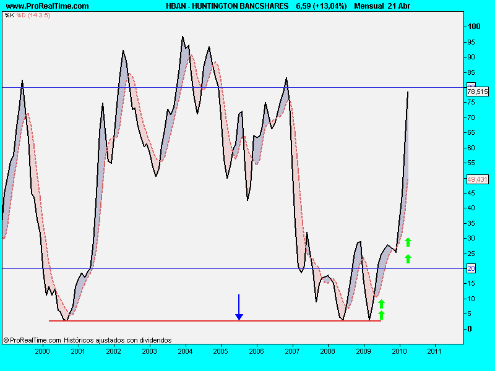Viewport: 495px width, 371px height.
Task: Click the 21 Abr date text
Action: [x=398, y=6]
